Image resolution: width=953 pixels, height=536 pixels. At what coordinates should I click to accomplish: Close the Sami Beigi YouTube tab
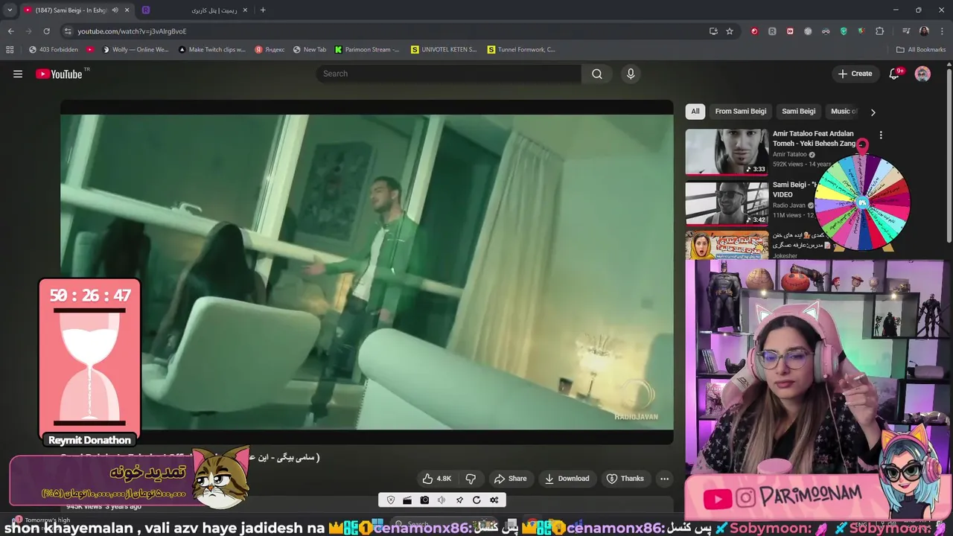pyautogui.click(x=127, y=10)
